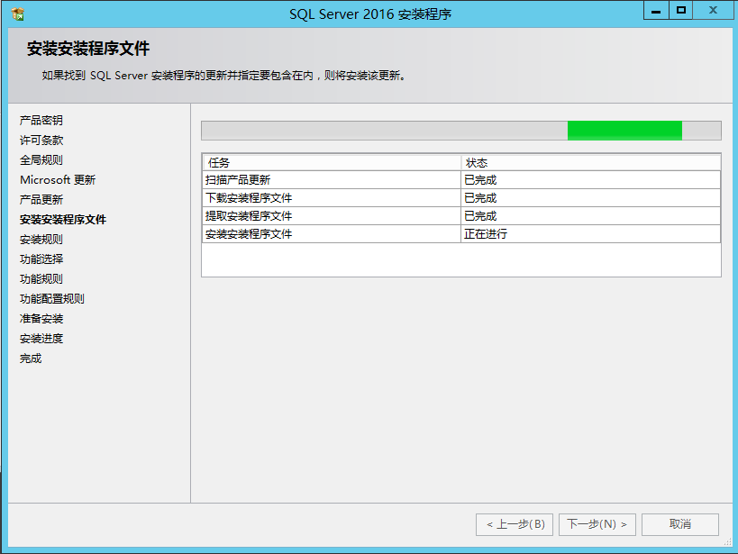Click the 任务 column header
Screen dimensions: 738x554
coord(332,163)
